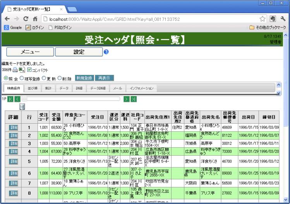Image resolution: width=290 pixels, height=204 pixels.
Task: Click the blue help question mark icon
Action: pos(106,52)
